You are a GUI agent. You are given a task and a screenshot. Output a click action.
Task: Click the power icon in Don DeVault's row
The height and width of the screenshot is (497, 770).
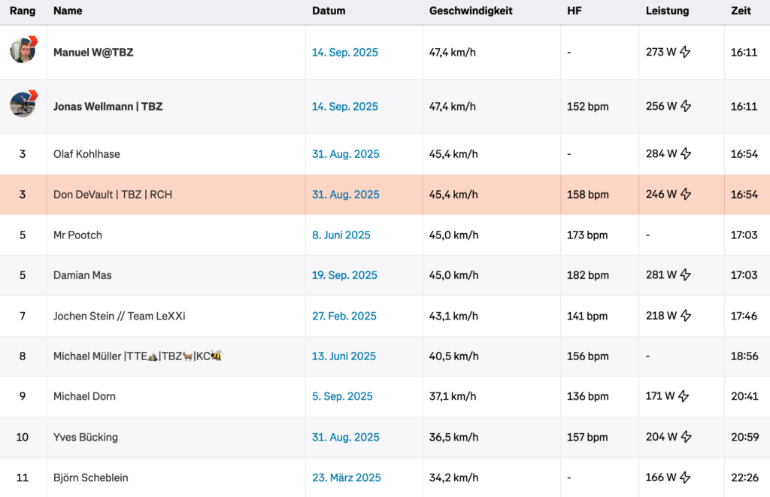pyautogui.click(x=685, y=195)
